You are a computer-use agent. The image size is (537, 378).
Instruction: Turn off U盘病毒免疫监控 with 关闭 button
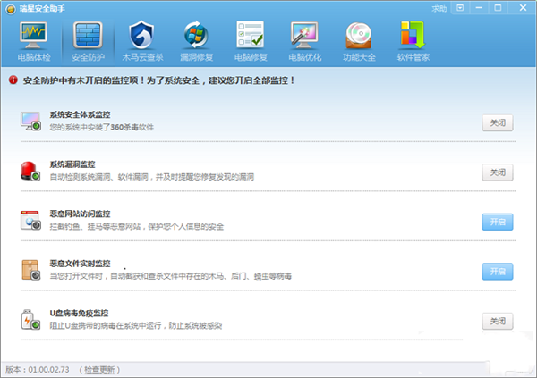pyautogui.click(x=498, y=320)
